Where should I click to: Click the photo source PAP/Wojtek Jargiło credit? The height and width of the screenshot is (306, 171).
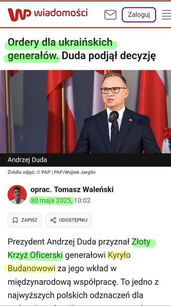coord(75,172)
